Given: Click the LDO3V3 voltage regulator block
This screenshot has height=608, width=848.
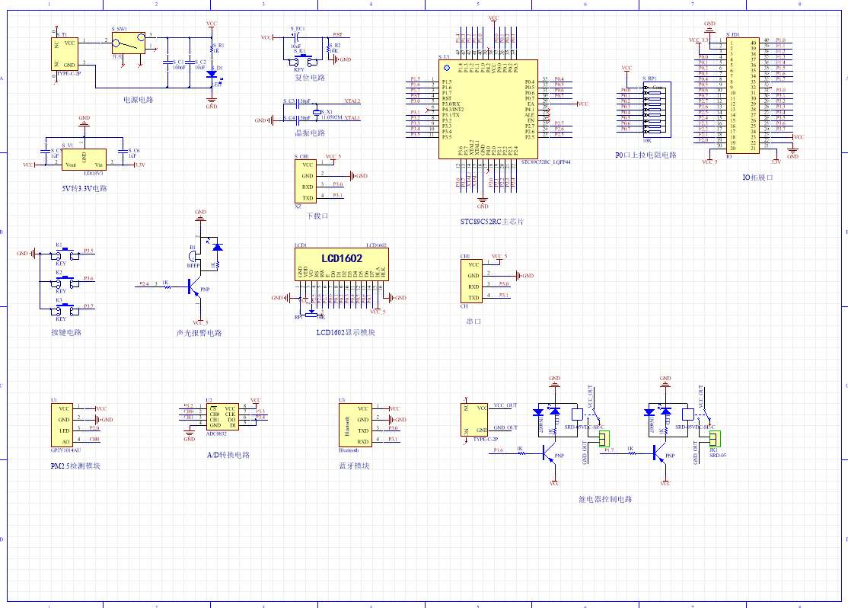Looking at the screenshot, I should click(84, 158).
